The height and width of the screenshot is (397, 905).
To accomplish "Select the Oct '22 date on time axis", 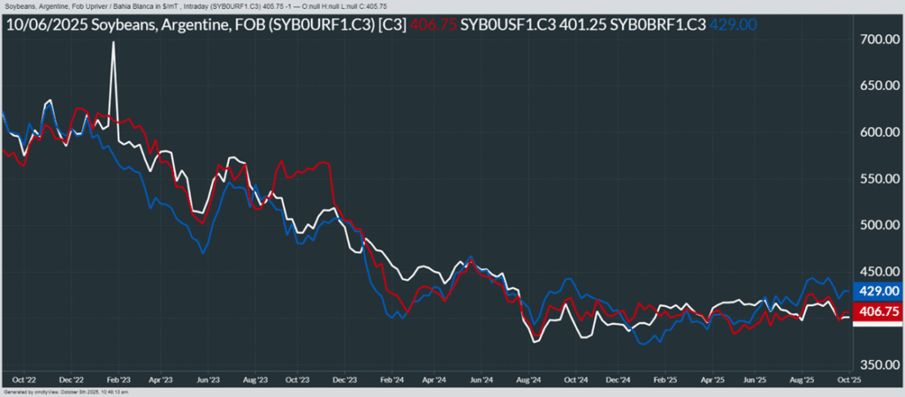I will pyautogui.click(x=23, y=379).
